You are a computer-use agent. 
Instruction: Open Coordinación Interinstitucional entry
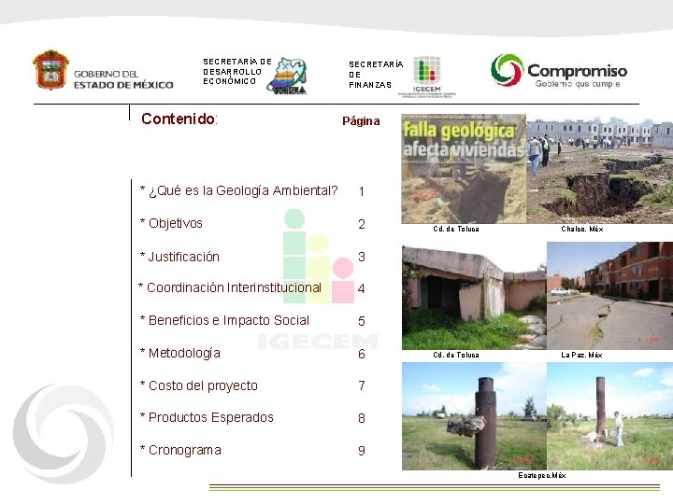[x=230, y=287]
